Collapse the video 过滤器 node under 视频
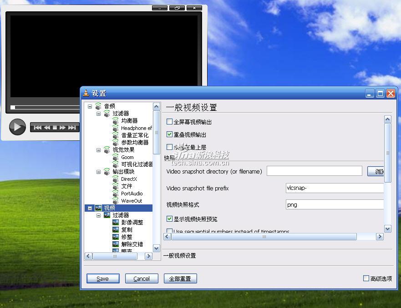This screenshot has height=308, width=401. pos(98,215)
